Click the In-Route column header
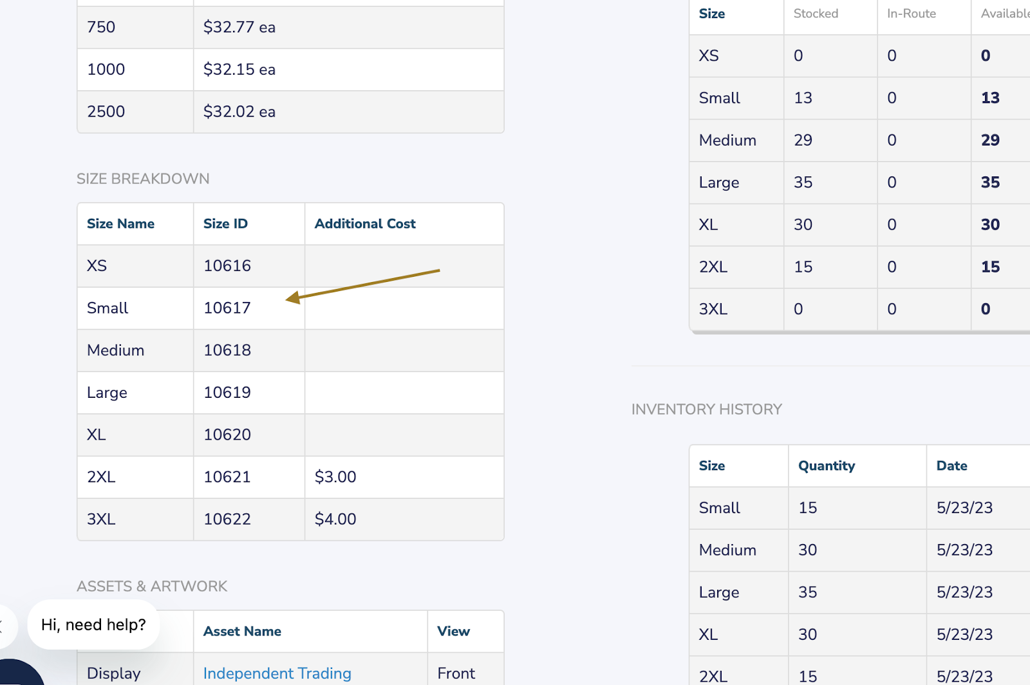1030x685 pixels. point(911,14)
